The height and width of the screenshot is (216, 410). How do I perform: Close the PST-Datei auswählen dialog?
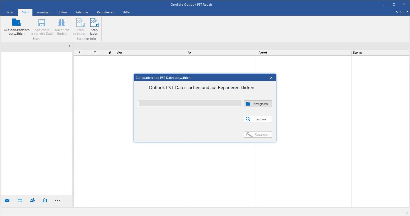click(x=271, y=78)
